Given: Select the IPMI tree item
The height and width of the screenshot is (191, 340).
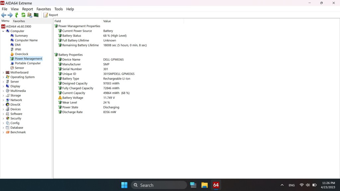Looking at the screenshot, I should tap(18, 49).
